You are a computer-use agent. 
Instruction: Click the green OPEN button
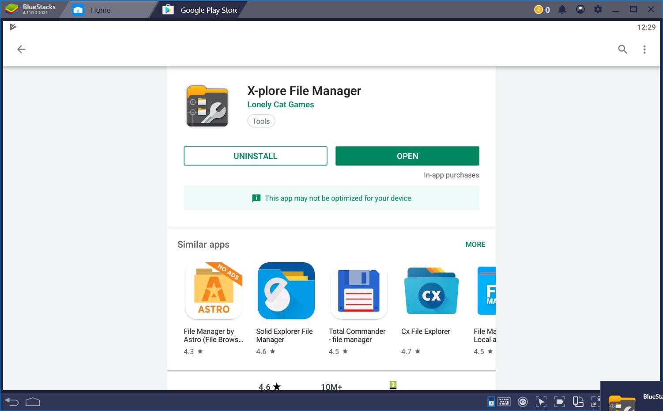407,156
